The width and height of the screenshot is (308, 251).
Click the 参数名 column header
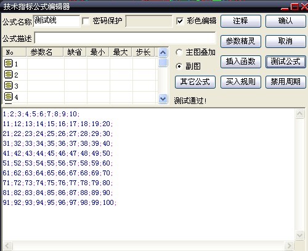45,52
